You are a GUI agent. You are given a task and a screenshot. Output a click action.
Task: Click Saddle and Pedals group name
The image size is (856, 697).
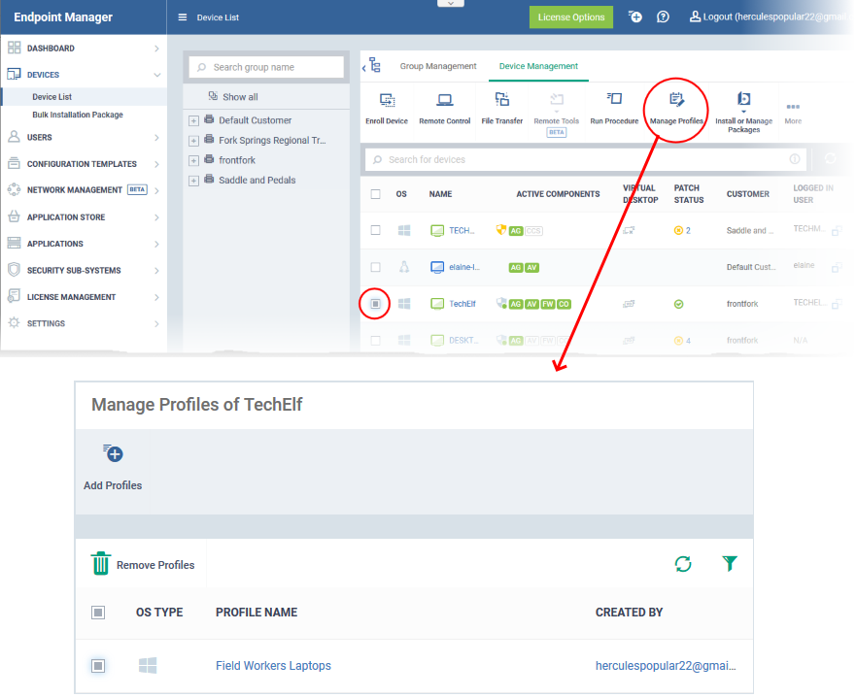click(257, 180)
